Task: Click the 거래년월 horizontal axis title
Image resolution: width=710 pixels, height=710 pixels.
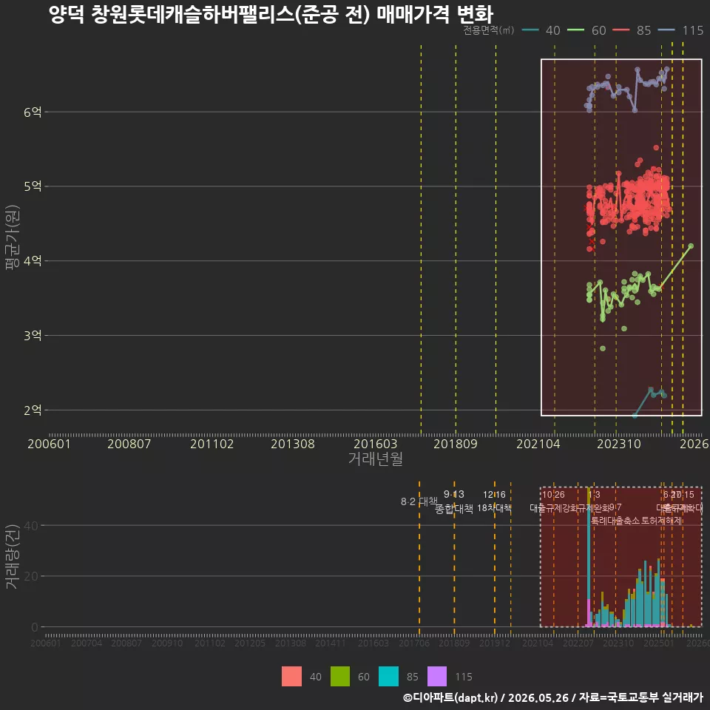Action: tap(376, 459)
